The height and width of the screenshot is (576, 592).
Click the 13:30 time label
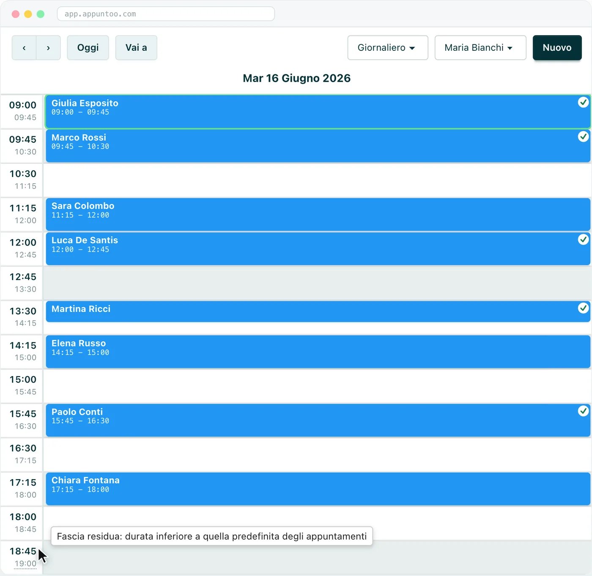point(23,311)
